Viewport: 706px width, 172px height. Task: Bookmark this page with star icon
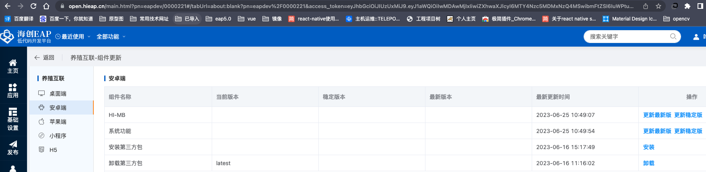click(658, 6)
